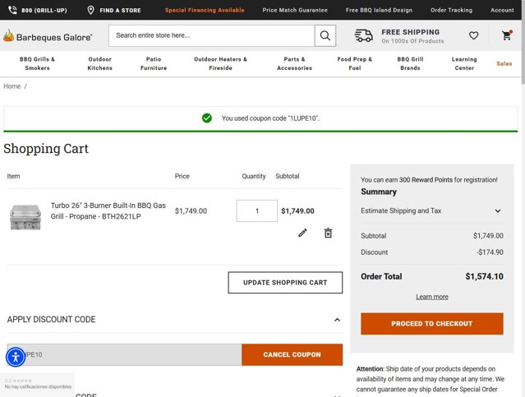Open the Sales menu item
525x397 pixels.
pyautogui.click(x=504, y=63)
